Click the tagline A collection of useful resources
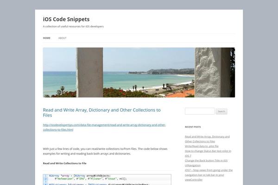The height and width of the screenshot is (185, 278). pos(73,26)
